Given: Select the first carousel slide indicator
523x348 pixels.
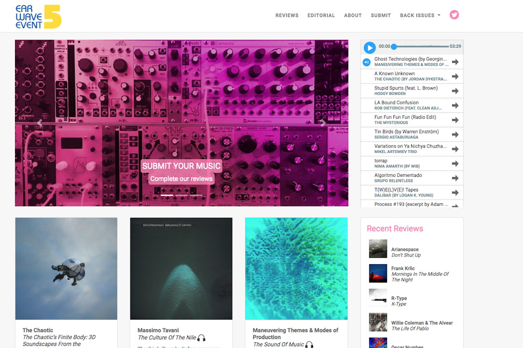Looking at the screenshot, I should click(167, 195).
